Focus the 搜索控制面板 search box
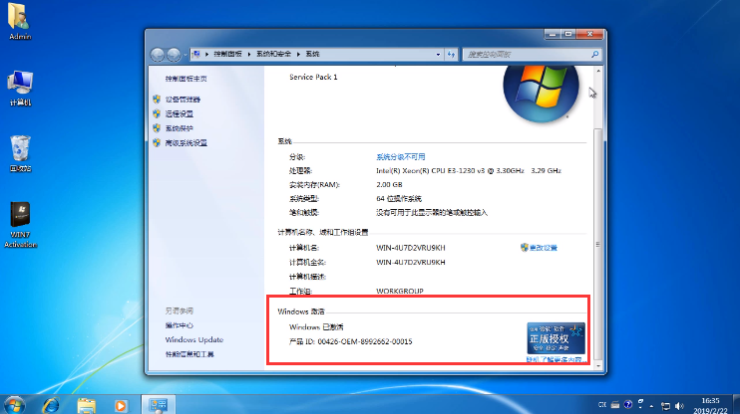This screenshot has height=414, width=740. [527, 55]
